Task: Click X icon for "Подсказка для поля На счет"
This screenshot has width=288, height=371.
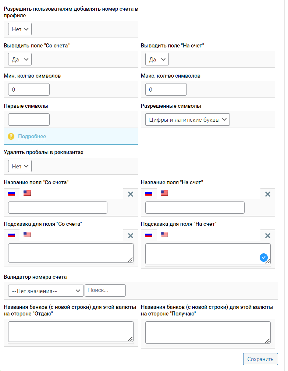Action: pos(268,236)
